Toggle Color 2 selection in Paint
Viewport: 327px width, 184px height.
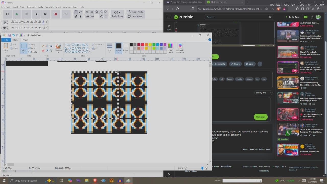126,48
